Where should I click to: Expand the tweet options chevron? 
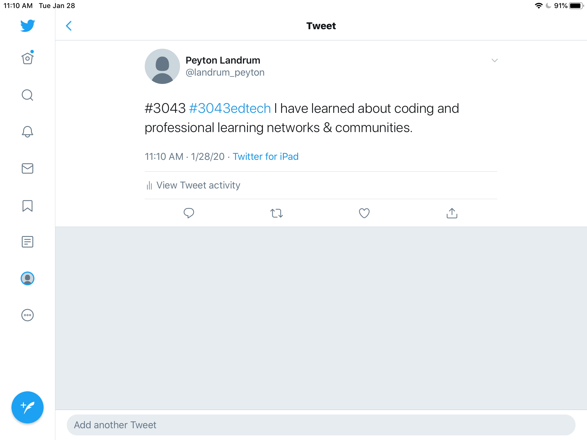pos(494,60)
